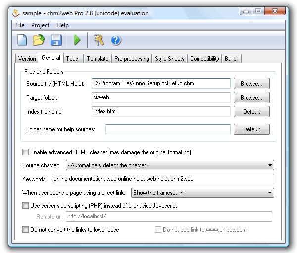Enable advanced HTML cleaner checkbox
This screenshot has width=297, height=253.
point(25,152)
